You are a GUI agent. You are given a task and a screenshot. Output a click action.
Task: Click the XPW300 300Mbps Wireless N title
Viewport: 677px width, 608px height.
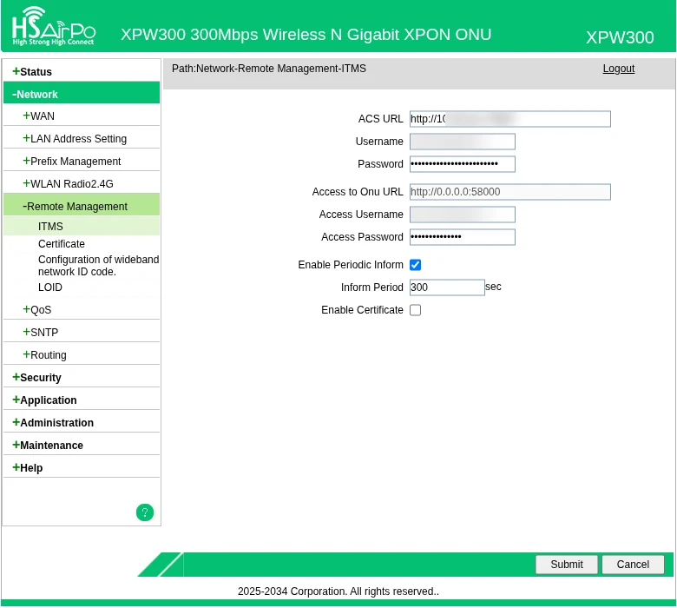pyautogui.click(x=306, y=35)
